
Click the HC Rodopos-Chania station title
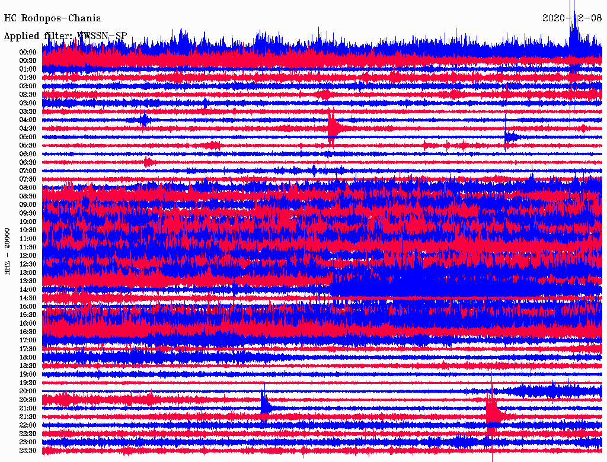pyautogui.click(x=53, y=18)
